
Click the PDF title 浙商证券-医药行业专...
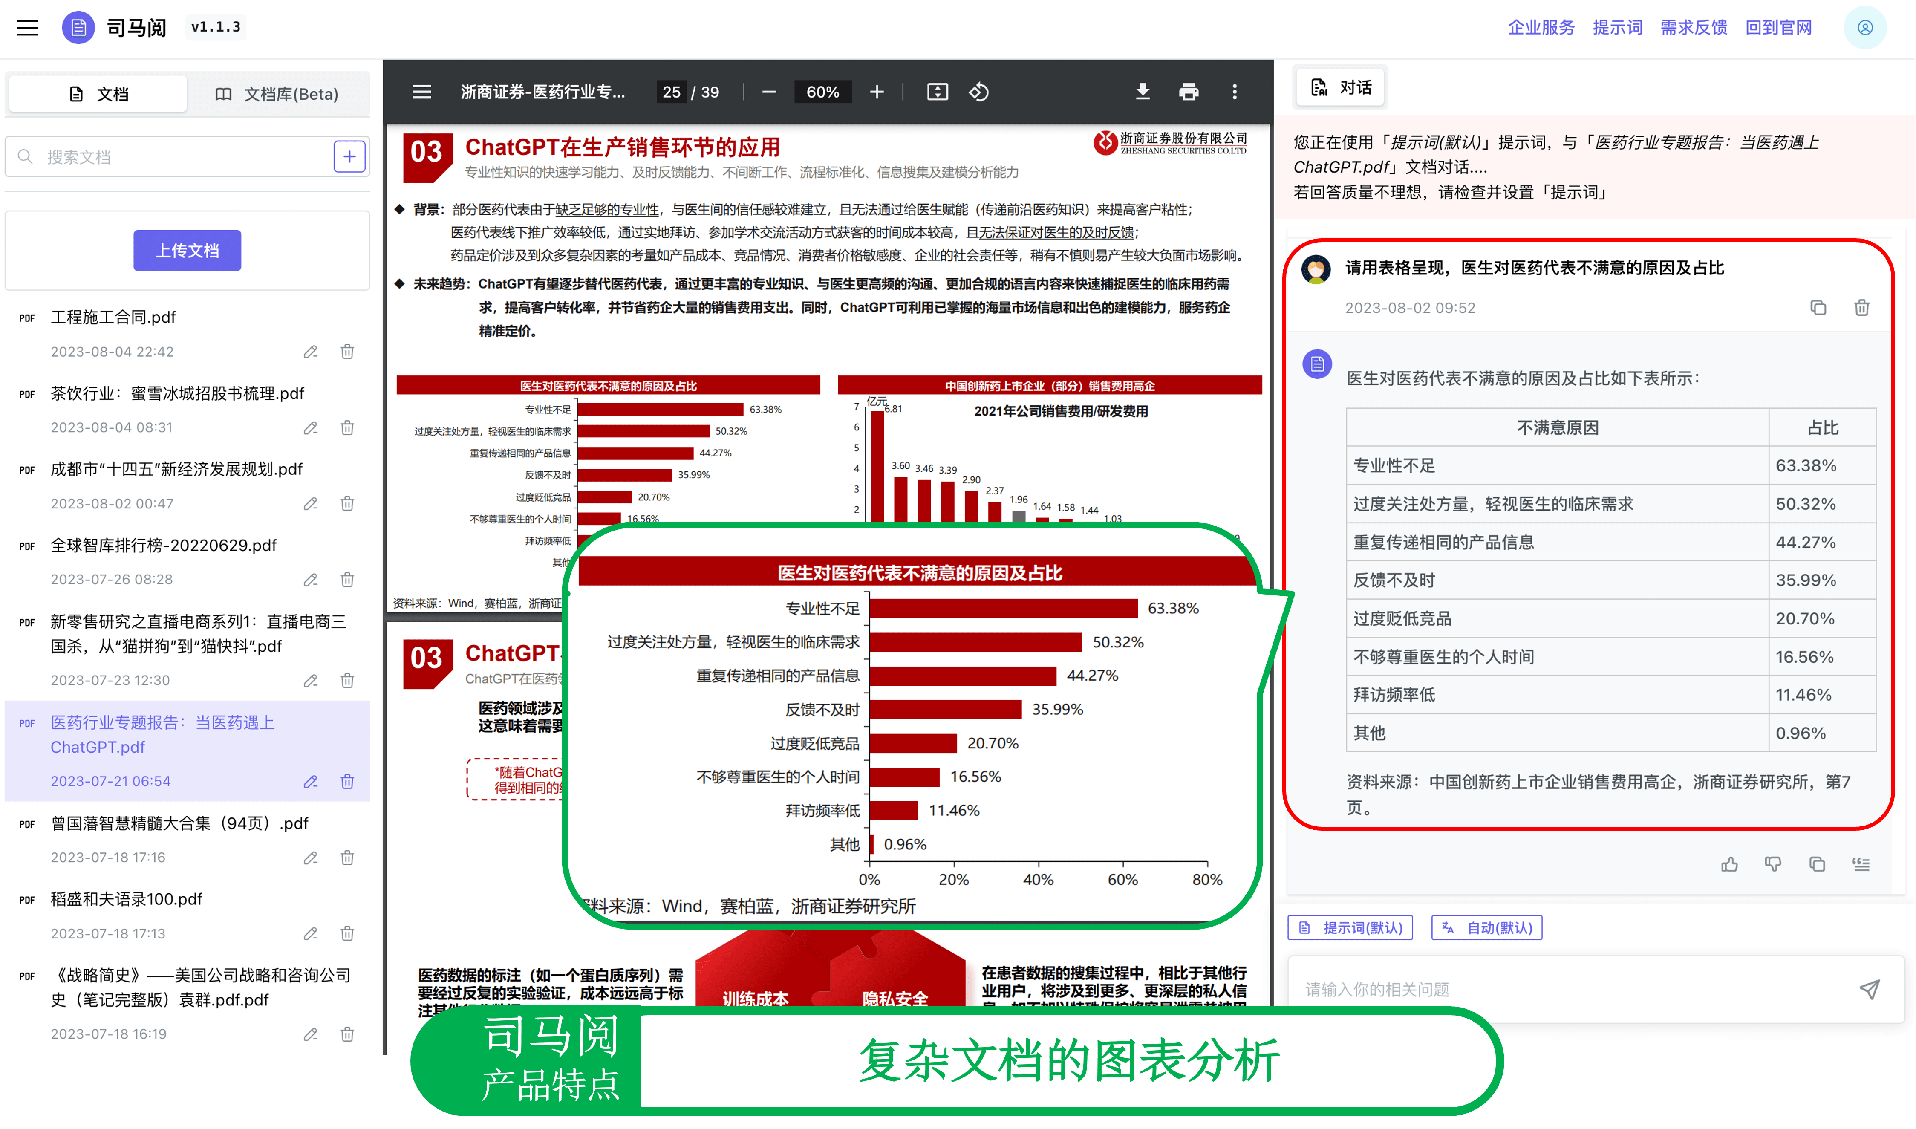[x=543, y=92]
